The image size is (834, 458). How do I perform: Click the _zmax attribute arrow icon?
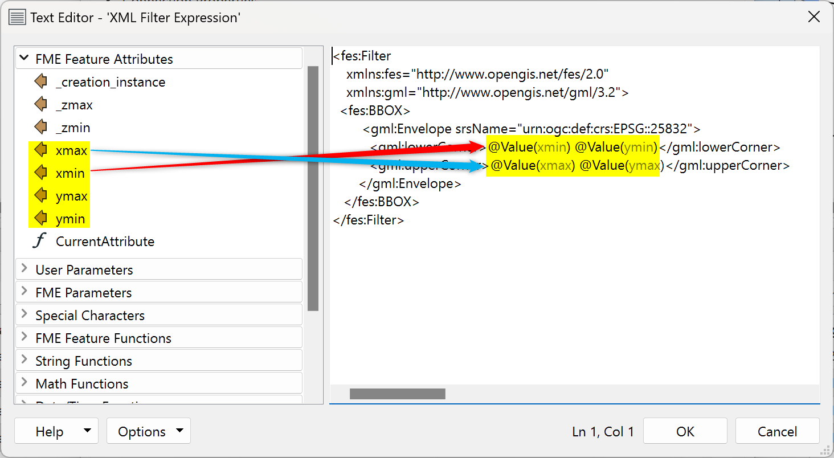point(40,105)
